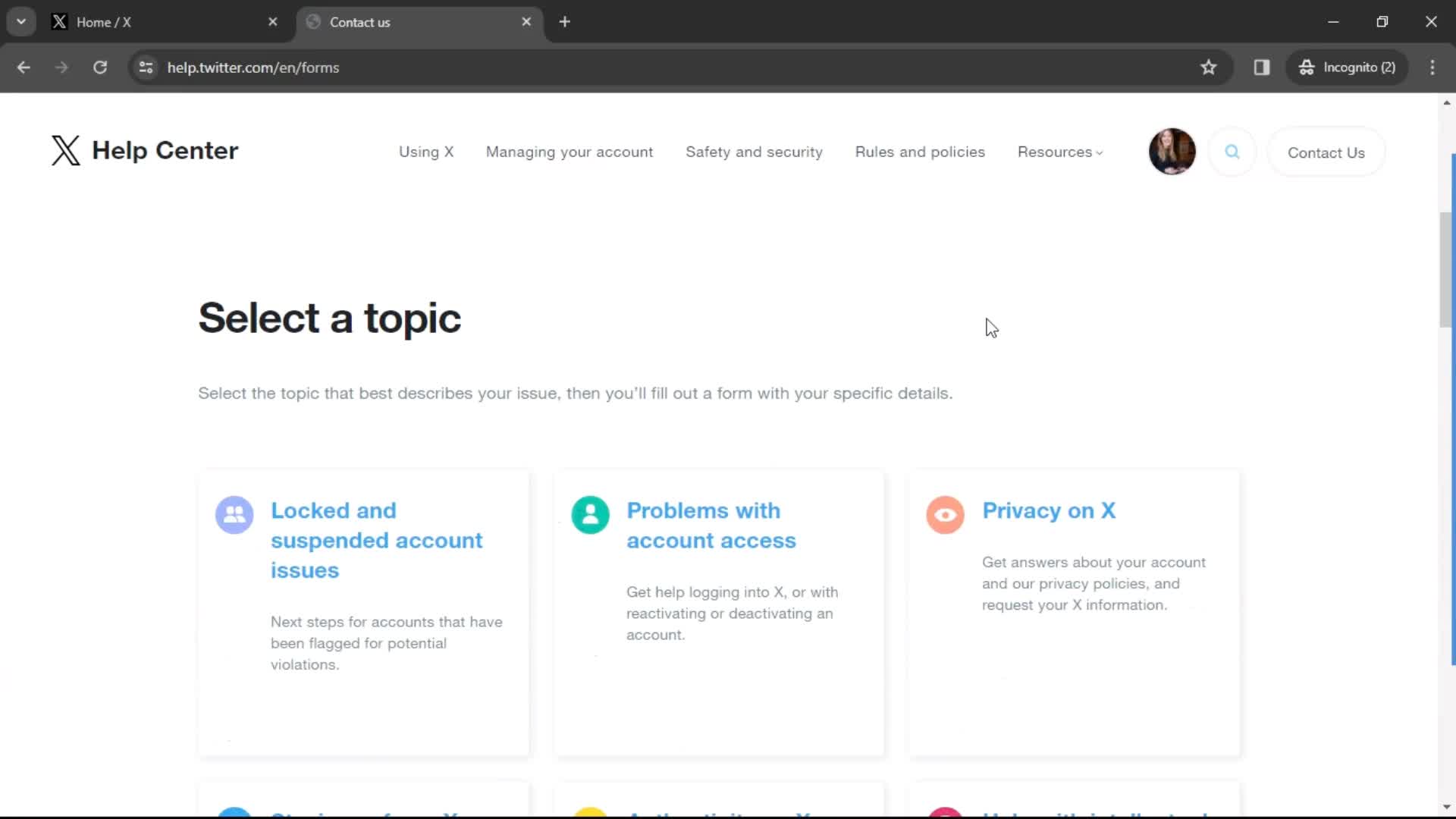
Task: Click the scrollbar down arrow
Action: [1446, 807]
